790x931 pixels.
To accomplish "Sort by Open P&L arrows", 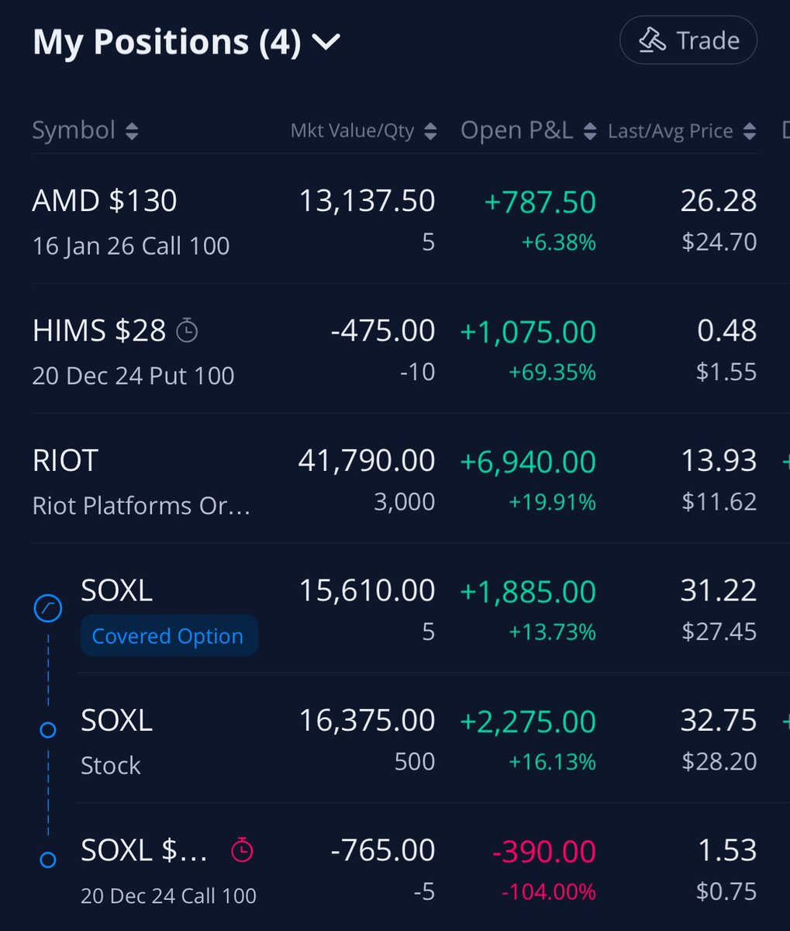I will coord(590,131).
